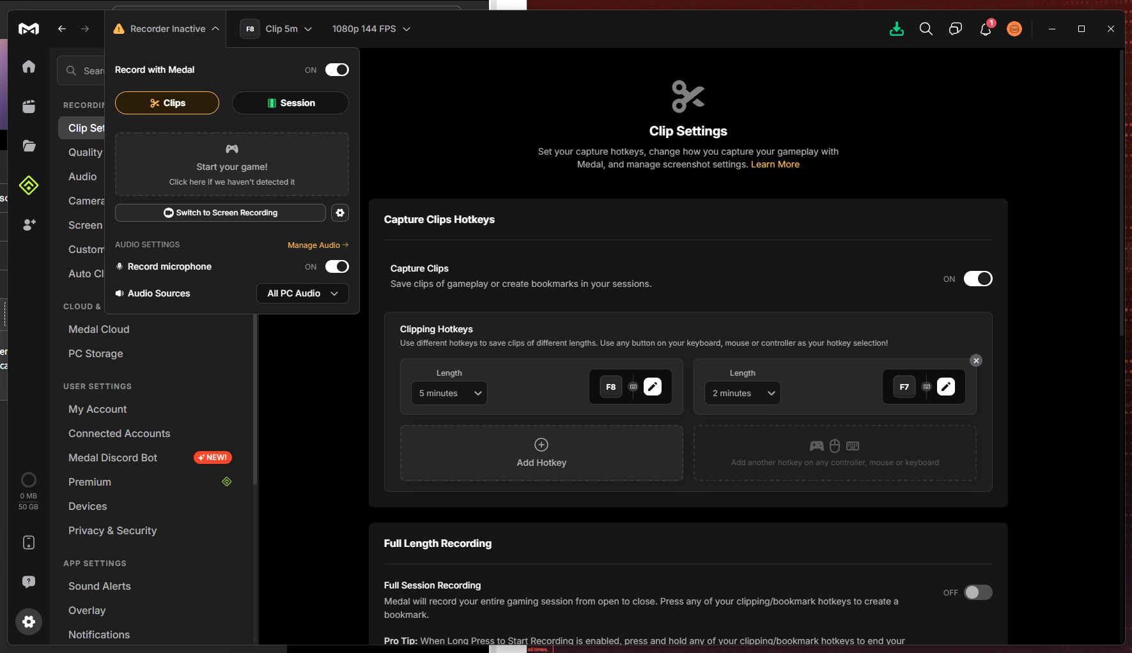Click Add another hotkey placeholder card

[x=835, y=453]
